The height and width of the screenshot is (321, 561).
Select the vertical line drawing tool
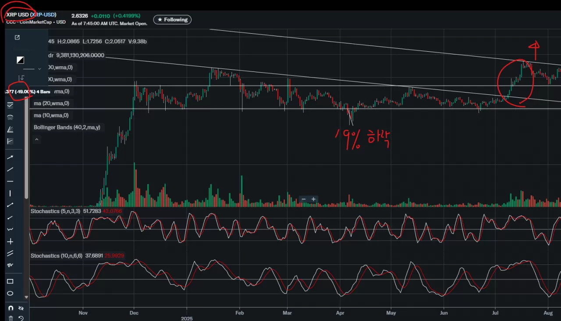[10, 193]
